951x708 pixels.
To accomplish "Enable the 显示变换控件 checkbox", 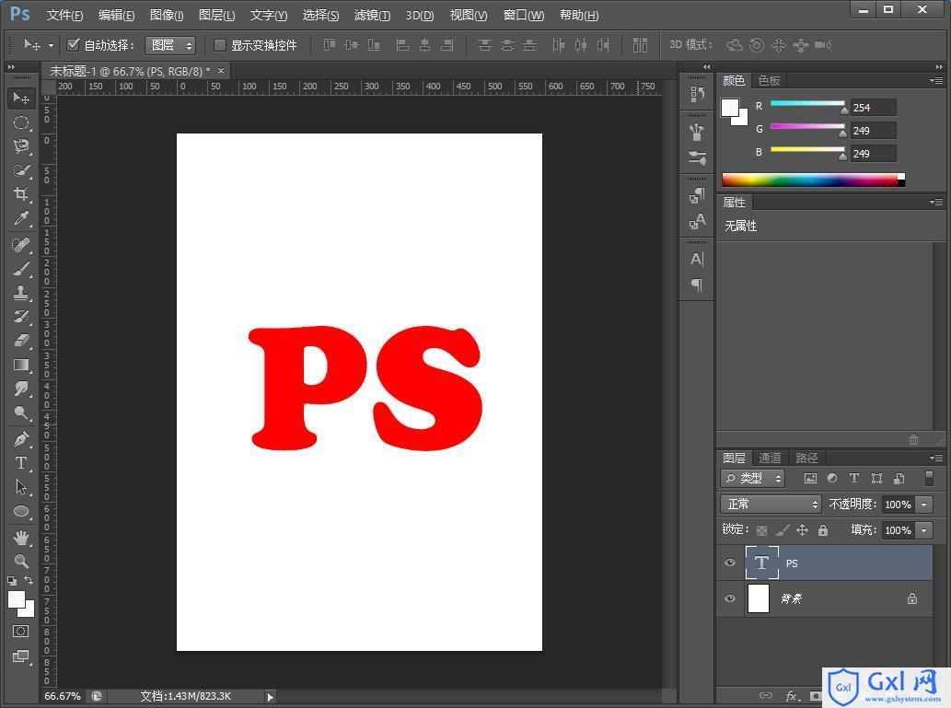I will 219,45.
